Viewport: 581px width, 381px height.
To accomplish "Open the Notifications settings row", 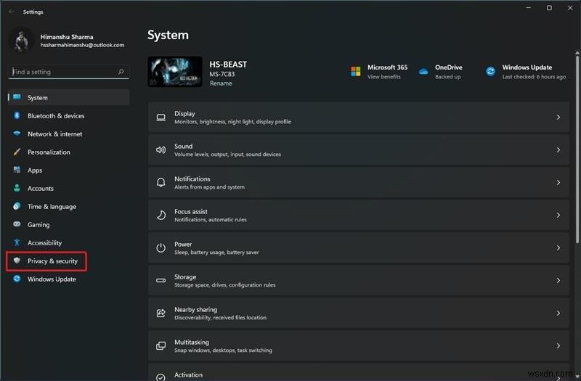I will point(356,182).
